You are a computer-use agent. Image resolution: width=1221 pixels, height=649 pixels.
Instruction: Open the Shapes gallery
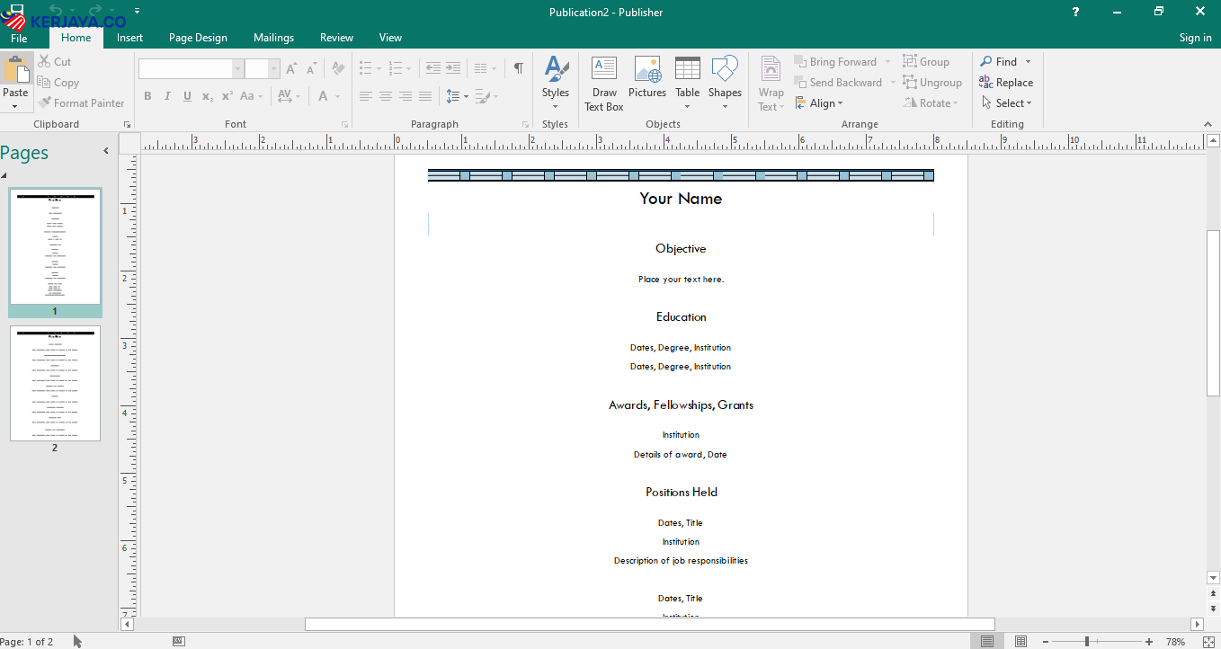[x=725, y=84]
